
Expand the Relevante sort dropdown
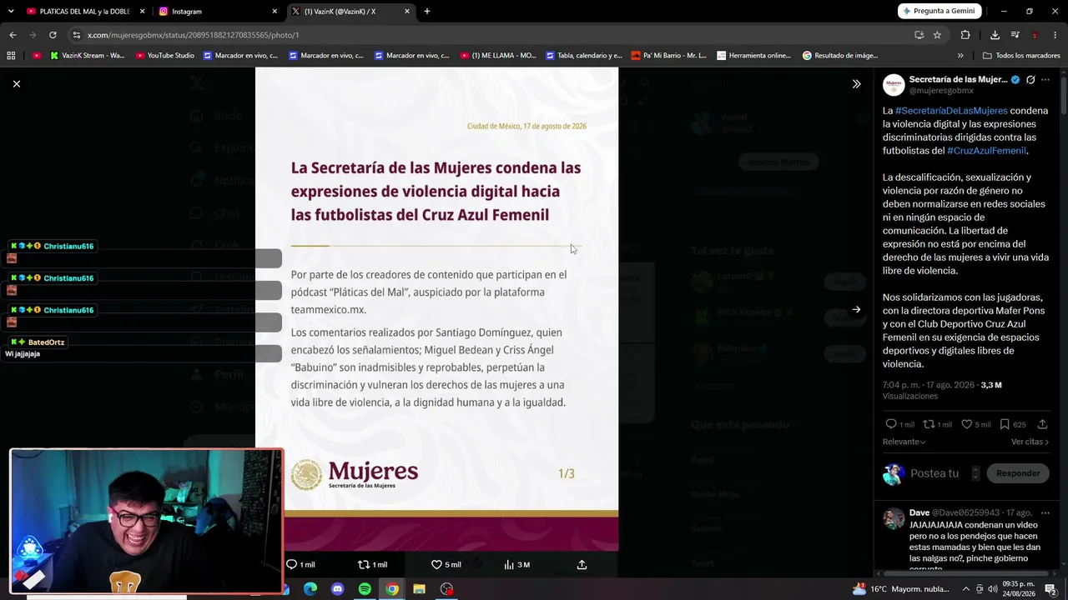pyautogui.click(x=904, y=442)
